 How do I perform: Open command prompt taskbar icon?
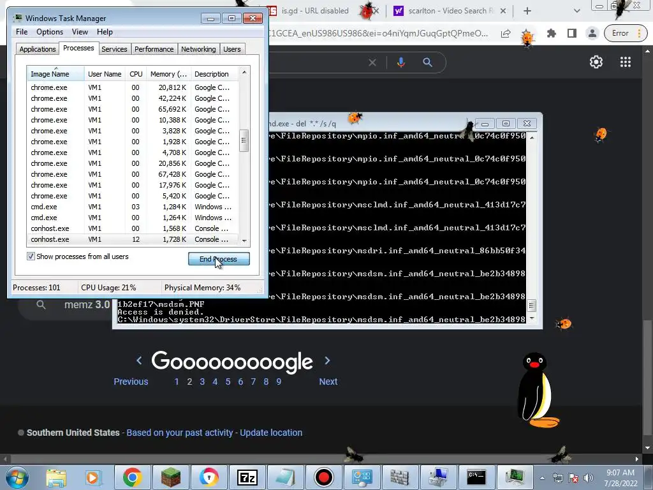(x=476, y=477)
